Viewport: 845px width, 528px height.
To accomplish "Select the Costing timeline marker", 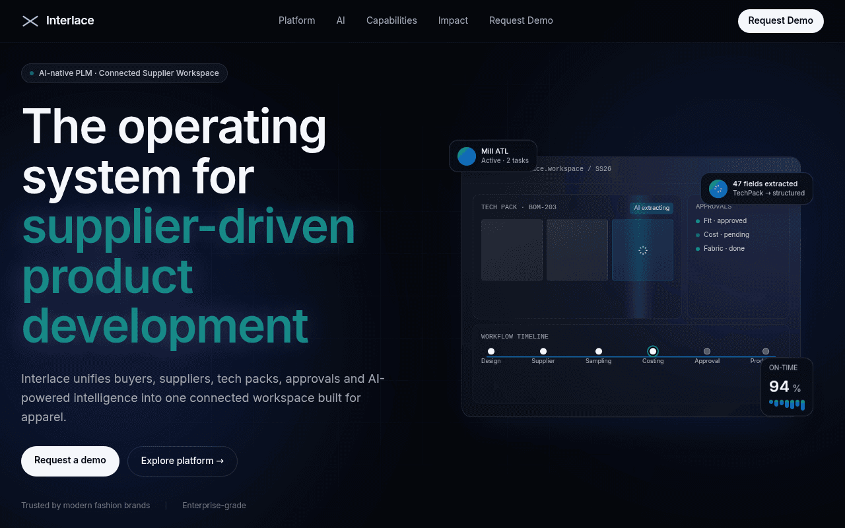I will click(x=653, y=352).
